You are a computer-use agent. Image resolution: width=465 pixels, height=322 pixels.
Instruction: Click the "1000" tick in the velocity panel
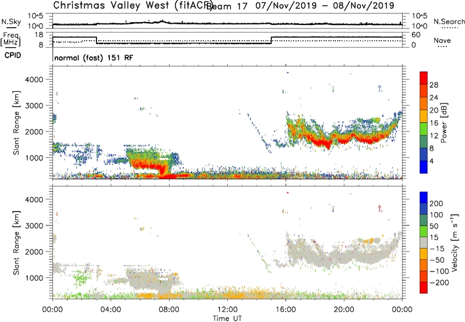[x=34, y=278]
